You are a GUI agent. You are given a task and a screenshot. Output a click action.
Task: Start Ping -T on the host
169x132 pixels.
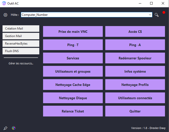(x=73, y=45)
